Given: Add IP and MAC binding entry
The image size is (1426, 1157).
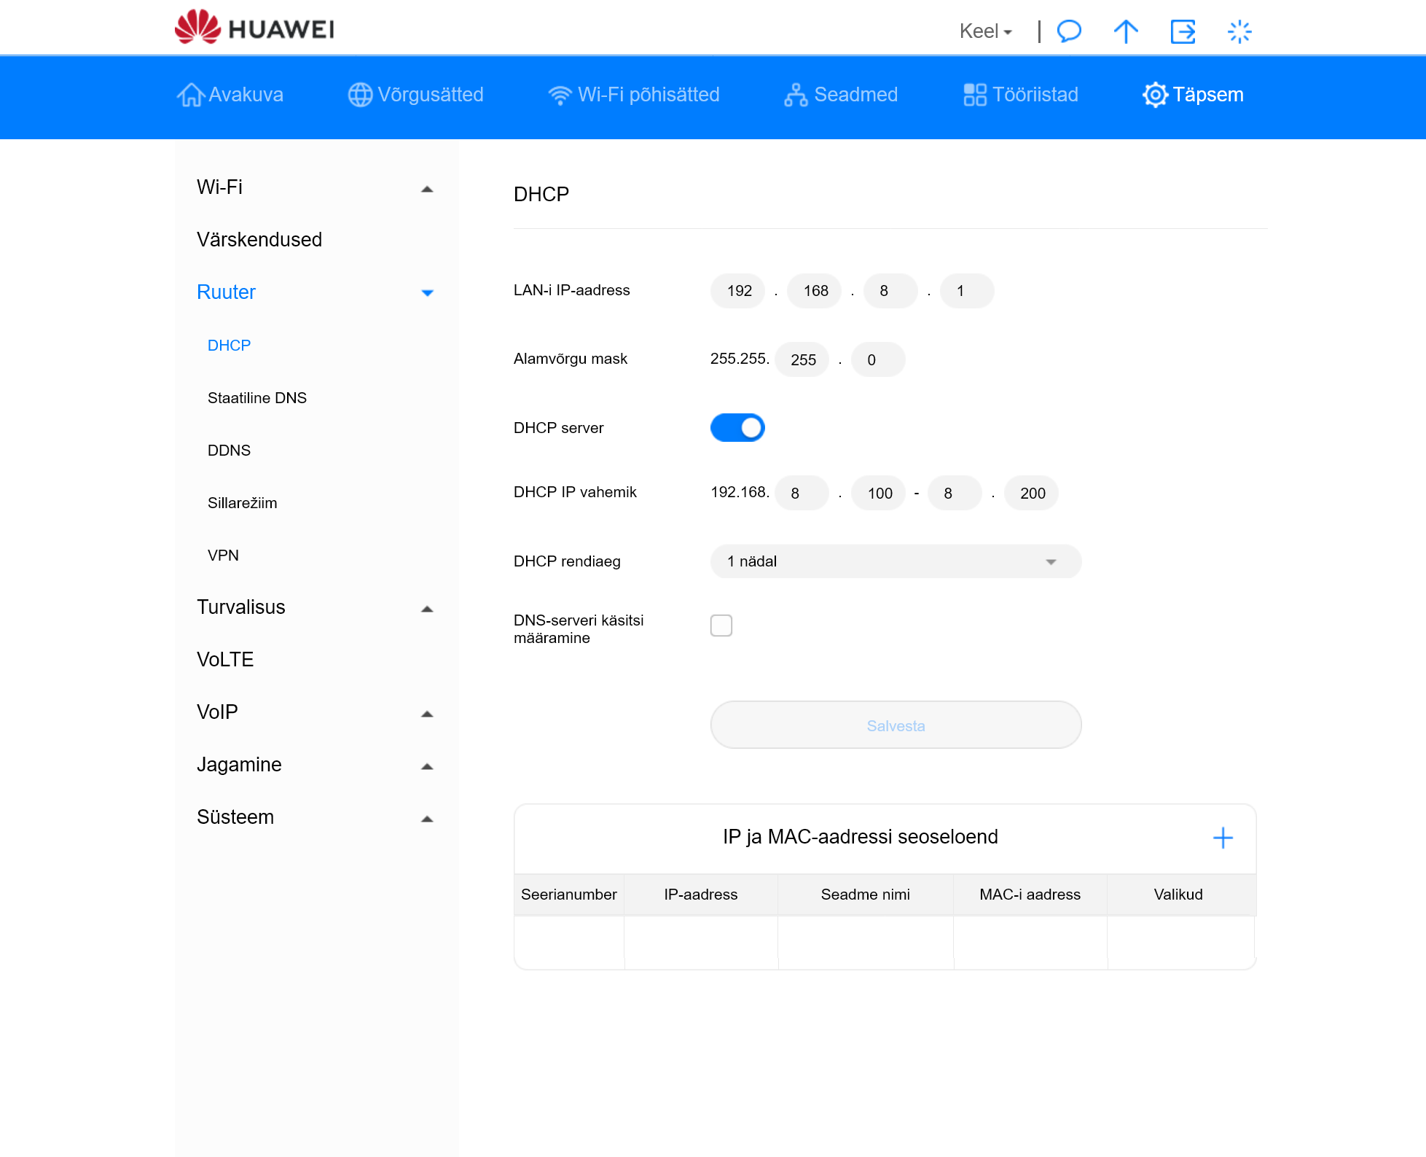Looking at the screenshot, I should coord(1223,838).
